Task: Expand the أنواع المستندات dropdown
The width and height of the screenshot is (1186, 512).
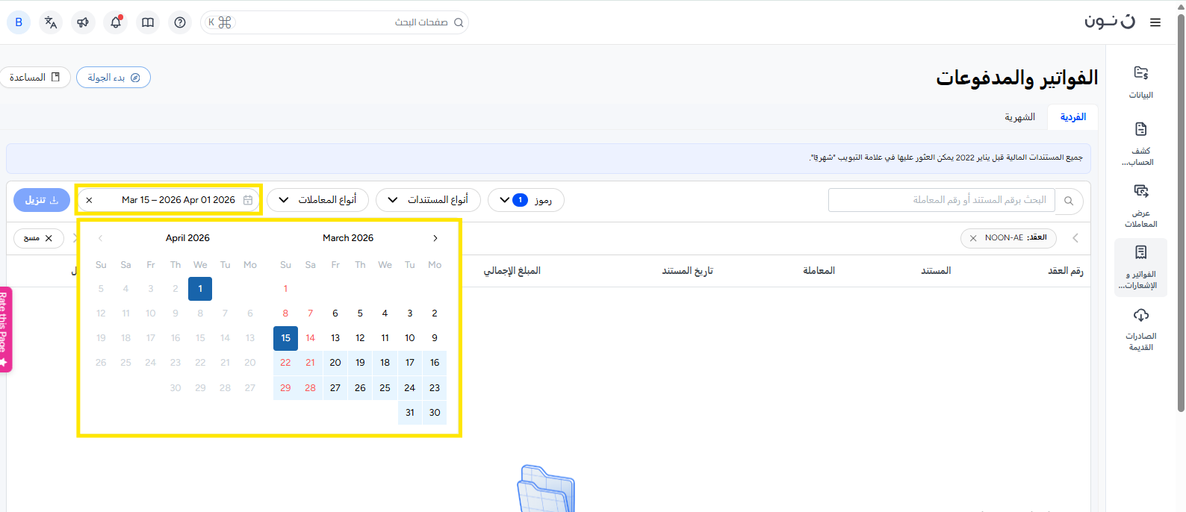Action: point(429,200)
